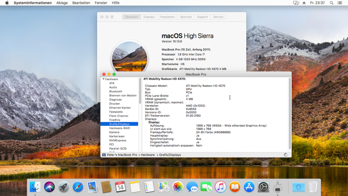
Task: Click Hardware in the path bar
Action: pyautogui.click(x=148, y=155)
